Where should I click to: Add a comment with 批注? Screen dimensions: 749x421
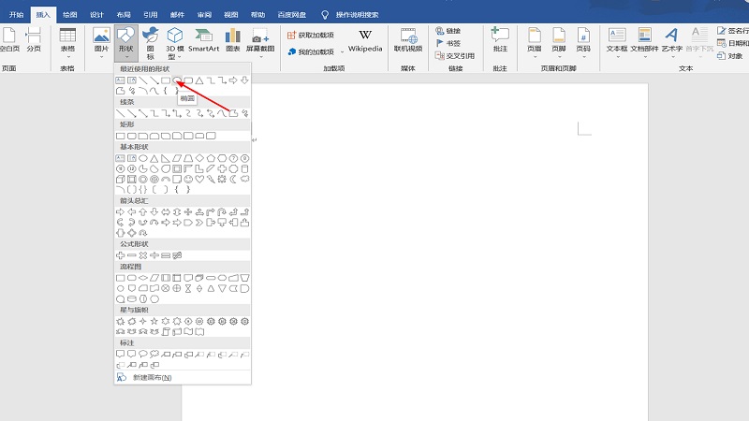coord(500,39)
